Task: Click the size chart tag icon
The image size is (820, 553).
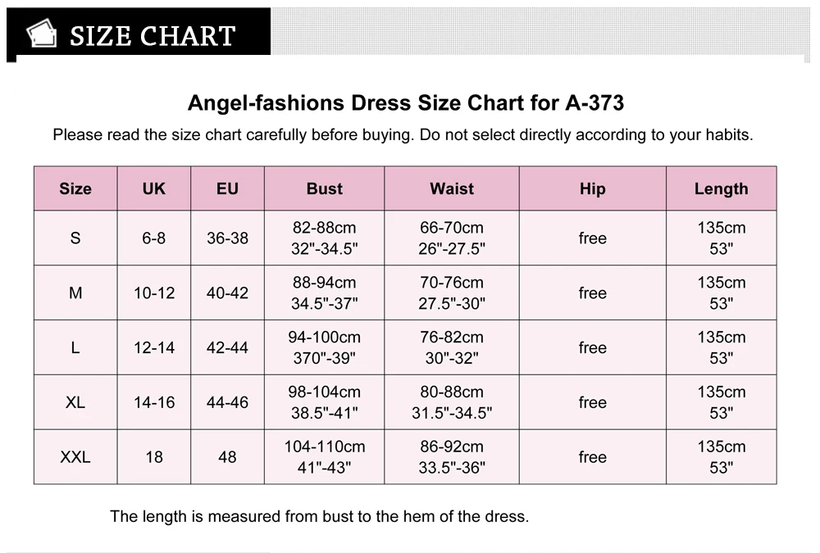Action: point(41,33)
